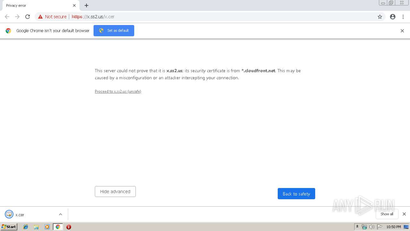The height and width of the screenshot is (231, 410).
Task: Click Back to safety button
Action: [x=296, y=194]
